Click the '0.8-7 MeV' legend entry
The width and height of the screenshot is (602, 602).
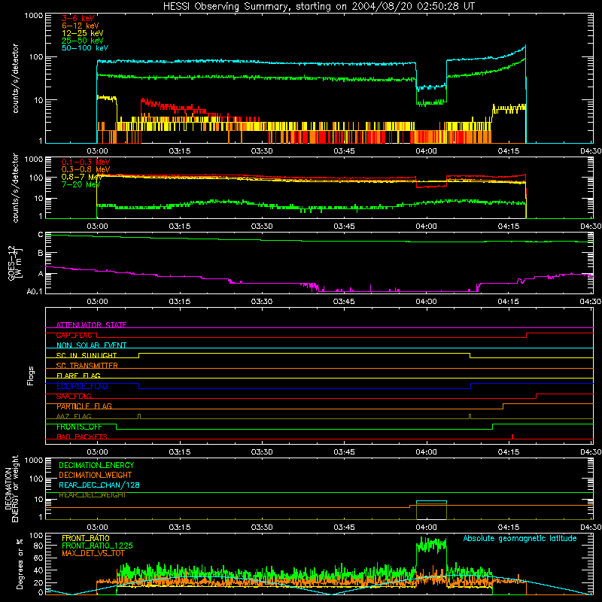pos(82,177)
